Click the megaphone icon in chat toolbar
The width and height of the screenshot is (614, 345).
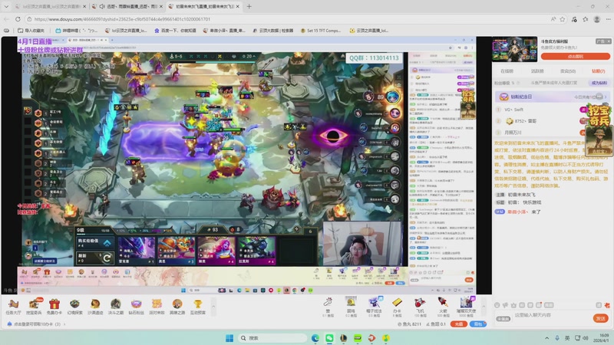[506, 305]
